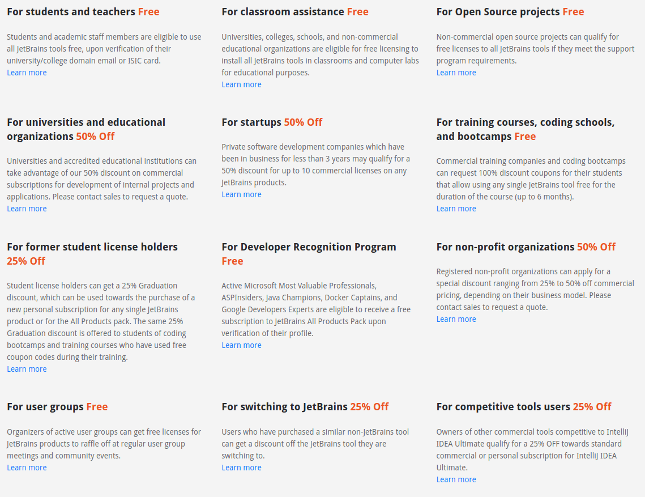Viewport: 645px width, 497px height.
Task: Click the "For Open Source projects Free" heading
Action: (x=510, y=12)
